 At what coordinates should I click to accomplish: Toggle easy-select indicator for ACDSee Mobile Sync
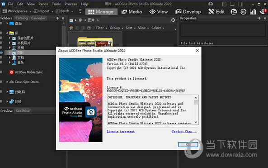(x=1, y=72)
